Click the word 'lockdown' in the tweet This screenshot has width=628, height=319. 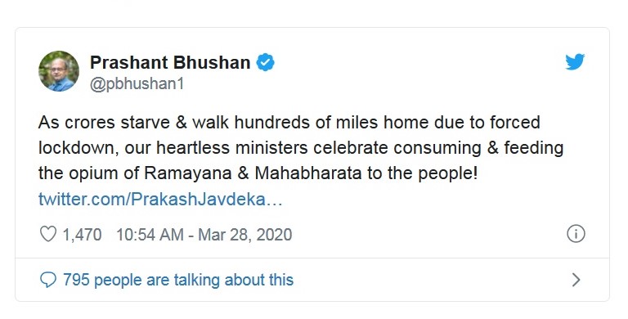(78, 148)
